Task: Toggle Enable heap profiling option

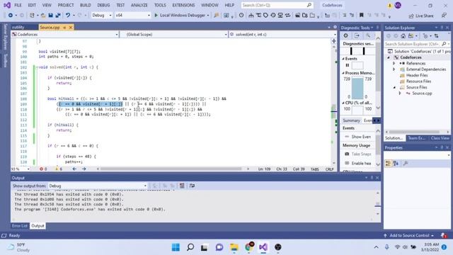Action: tap(359, 164)
